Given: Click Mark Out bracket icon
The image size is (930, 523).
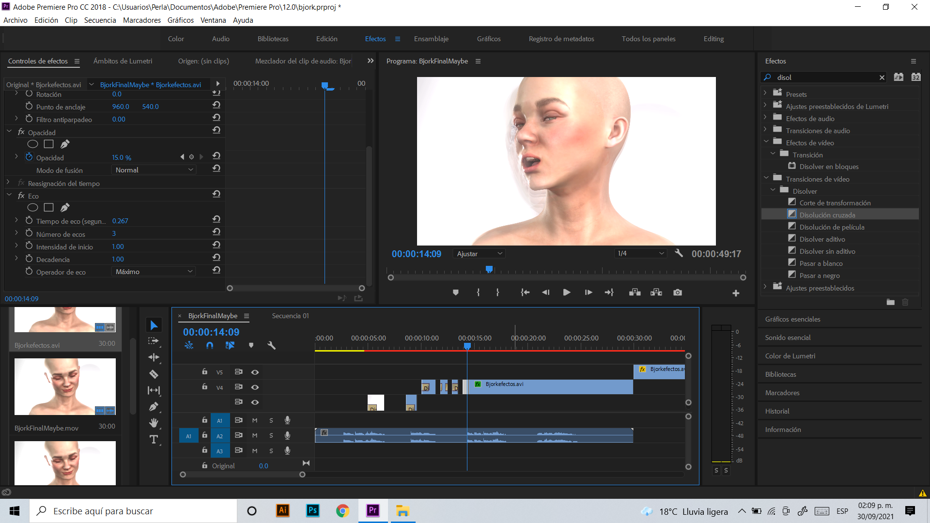Looking at the screenshot, I should tap(497, 292).
